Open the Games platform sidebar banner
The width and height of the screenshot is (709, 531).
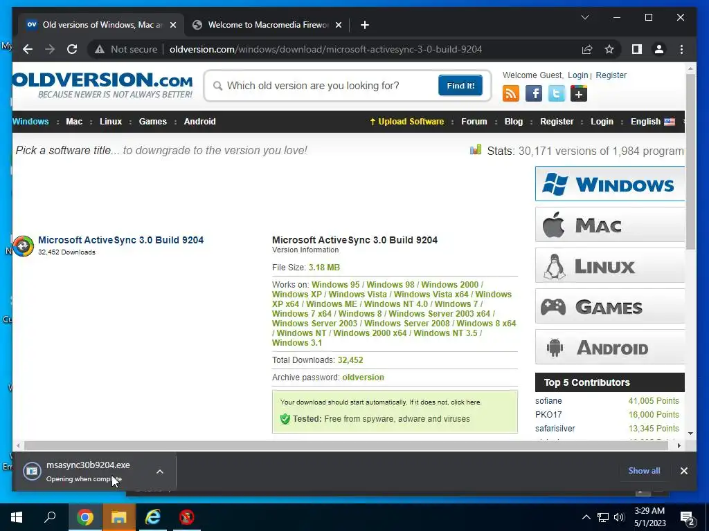[609, 306]
